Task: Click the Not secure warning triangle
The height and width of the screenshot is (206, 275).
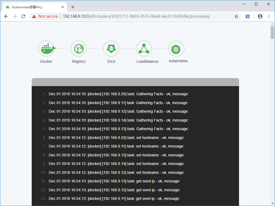Action: pyautogui.click(x=34, y=16)
